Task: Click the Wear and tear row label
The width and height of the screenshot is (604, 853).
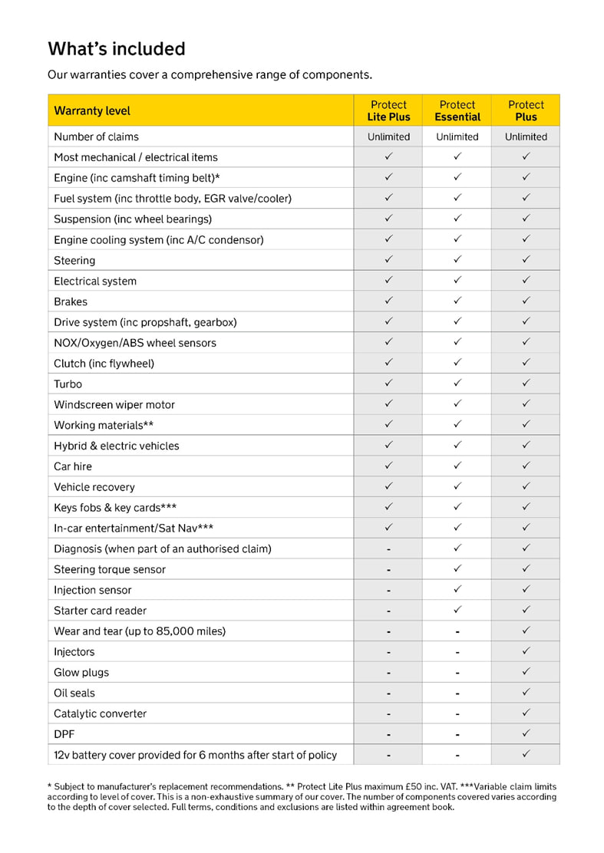Action: pyautogui.click(x=140, y=631)
